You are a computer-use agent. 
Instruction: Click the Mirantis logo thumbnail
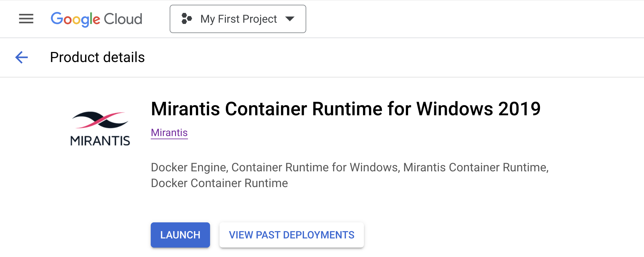[x=100, y=128]
